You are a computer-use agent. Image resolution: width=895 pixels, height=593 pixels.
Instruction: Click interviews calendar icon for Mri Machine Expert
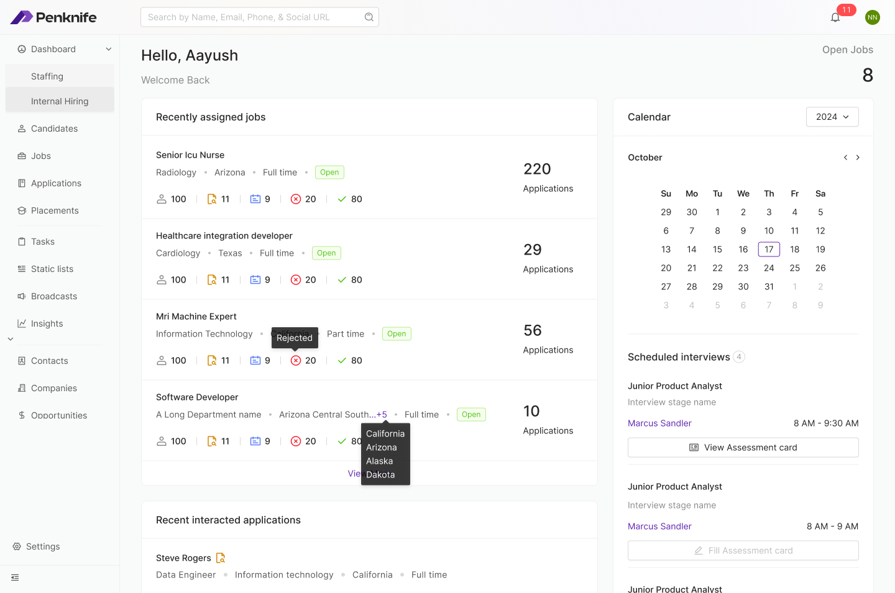point(255,361)
